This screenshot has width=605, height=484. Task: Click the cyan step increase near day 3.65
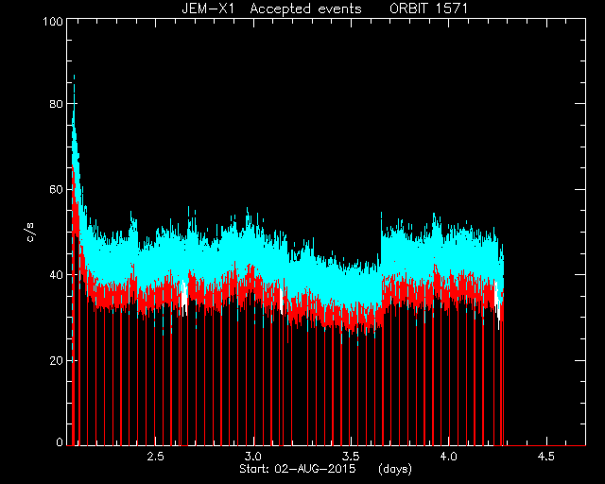pyautogui.click(x=381, y=239)
